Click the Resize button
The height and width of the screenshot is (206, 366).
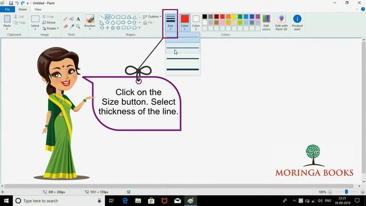pyautogui.click(x=49, y=22)
